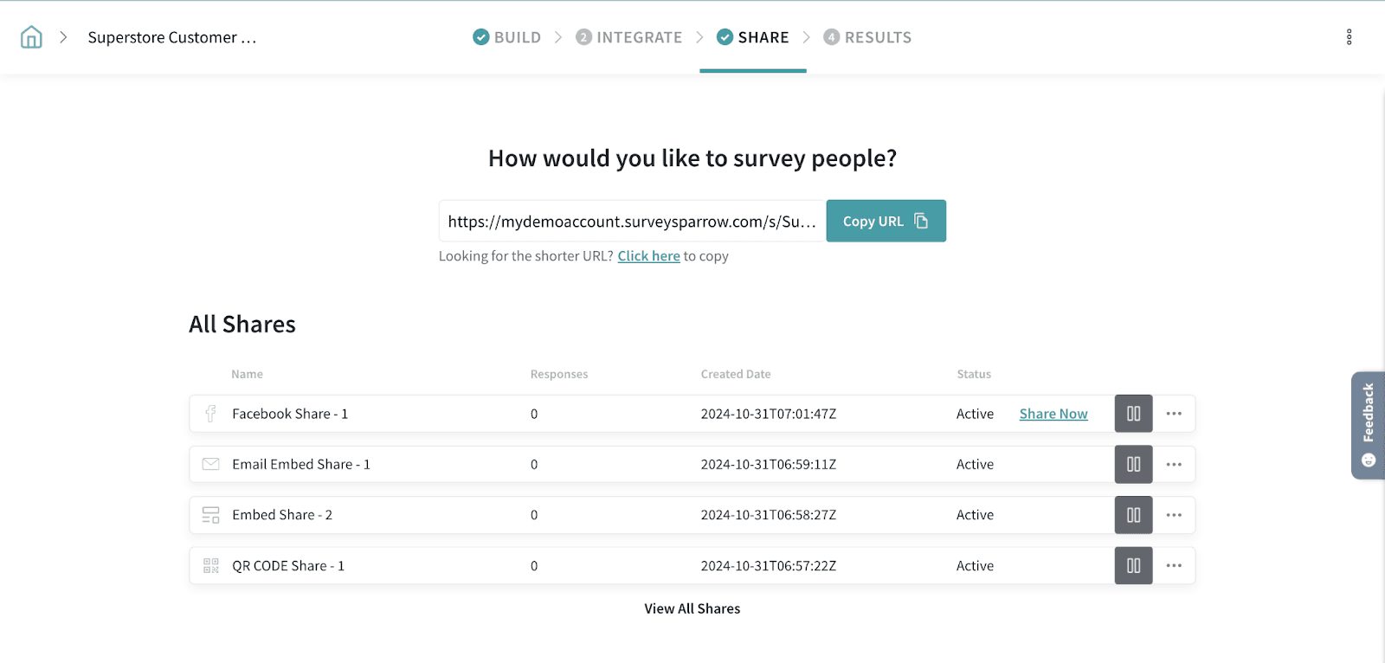
Task: Go to the home dashboard icon
Action: tap(31, 37)
